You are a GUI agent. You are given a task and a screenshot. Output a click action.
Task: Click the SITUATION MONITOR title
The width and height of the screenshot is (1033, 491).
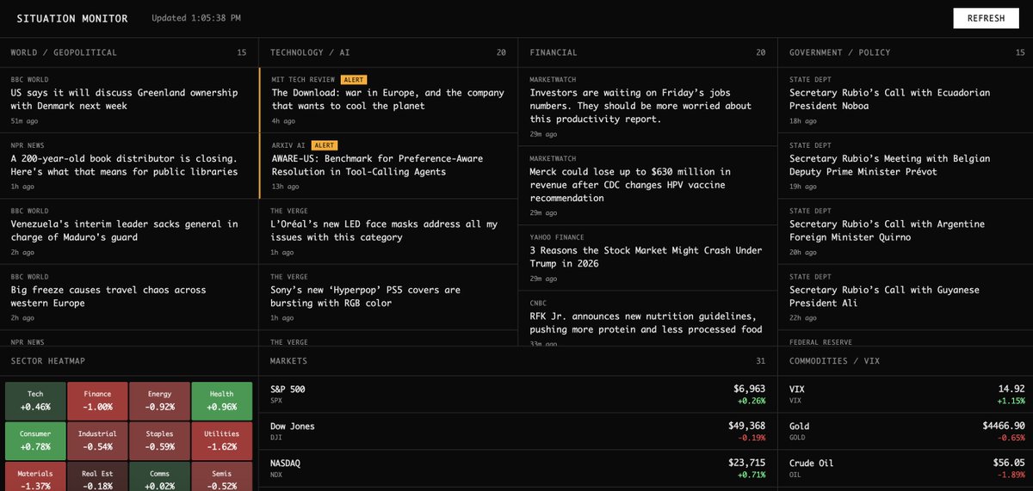pos(72,18)
